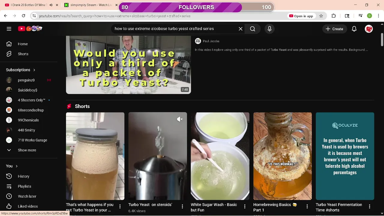The height and width of the screenshot is (216, 384).
Task: Open 'White Sugar Wash - Basic but Fun' title
Action: click(214, 207)
